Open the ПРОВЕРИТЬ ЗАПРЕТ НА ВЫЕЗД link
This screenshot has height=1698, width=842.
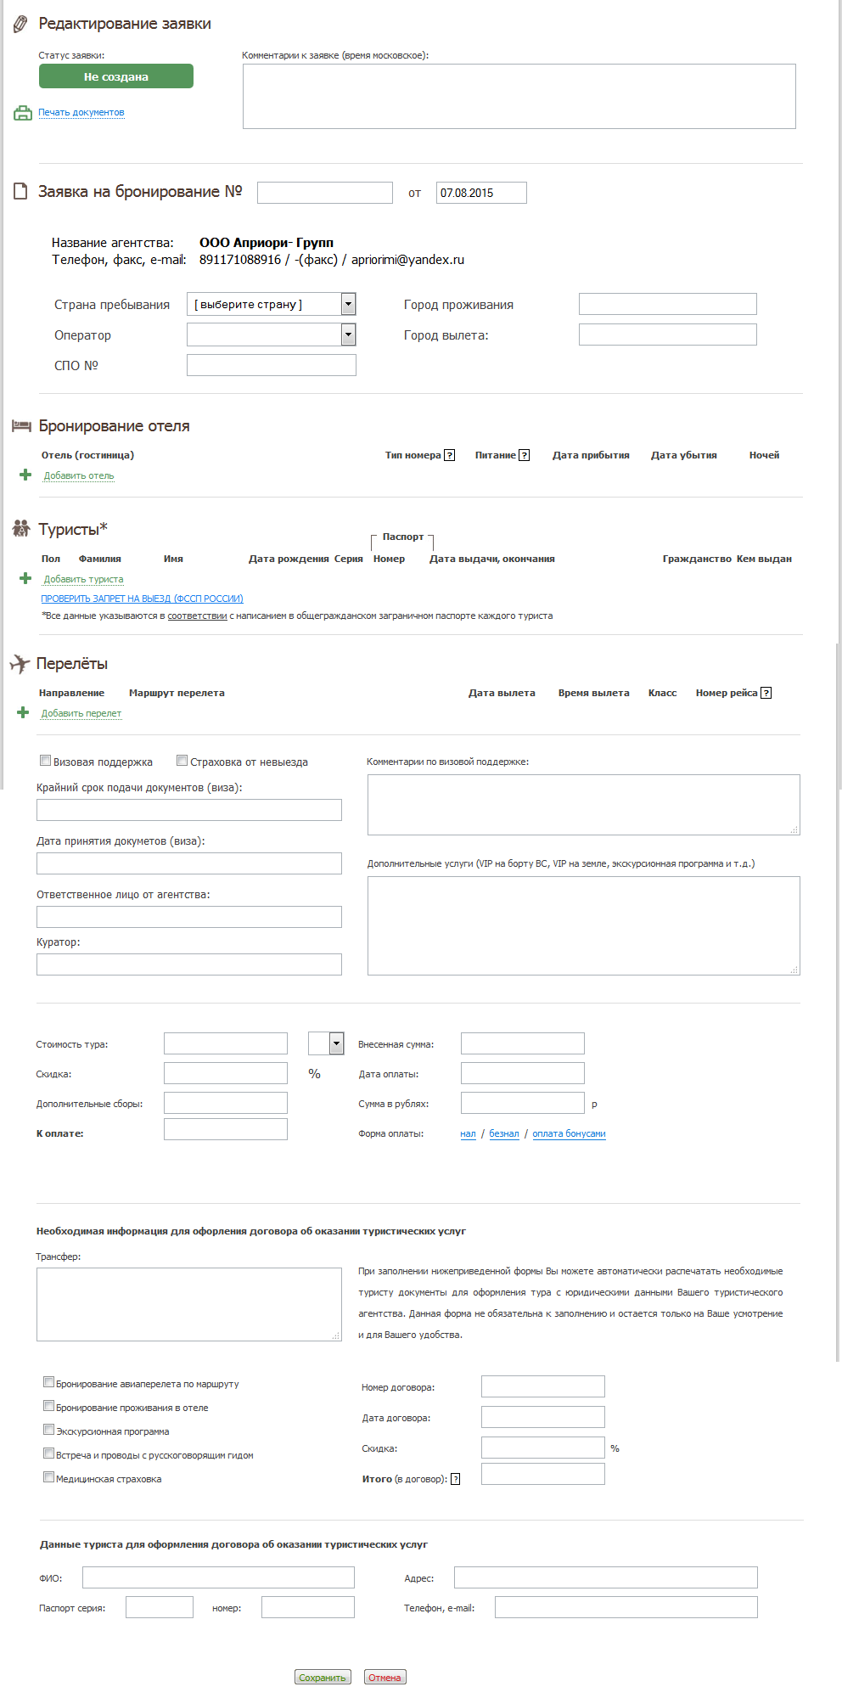[142, 599]
